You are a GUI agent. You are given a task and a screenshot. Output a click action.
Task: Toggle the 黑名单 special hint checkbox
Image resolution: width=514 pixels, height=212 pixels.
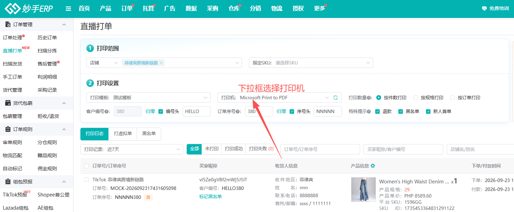pyautogui.click(x=400, y=111)
